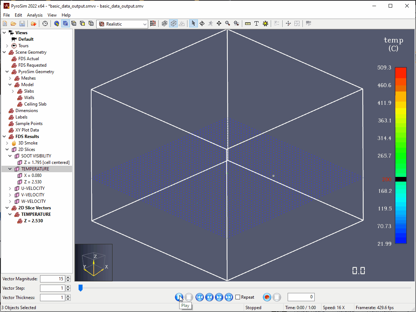Select temperature slice X = 0.080
Viewport: 416px width, 312px height.
pos(33,175)
